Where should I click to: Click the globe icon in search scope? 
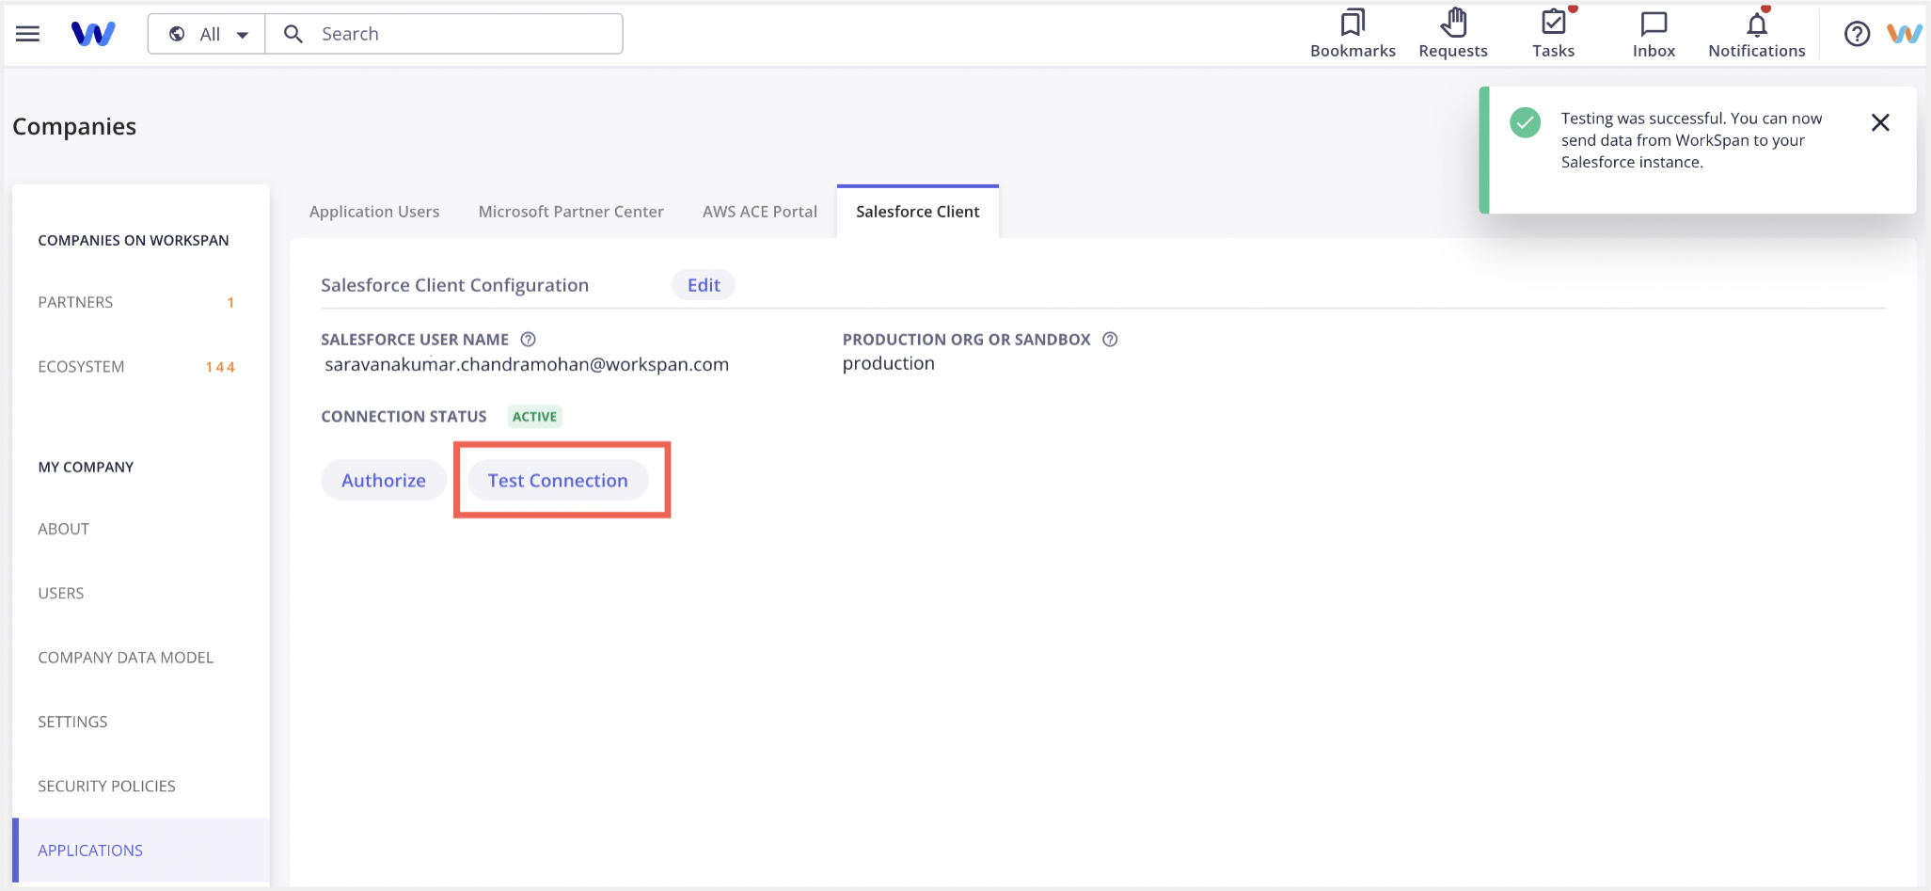177,34
